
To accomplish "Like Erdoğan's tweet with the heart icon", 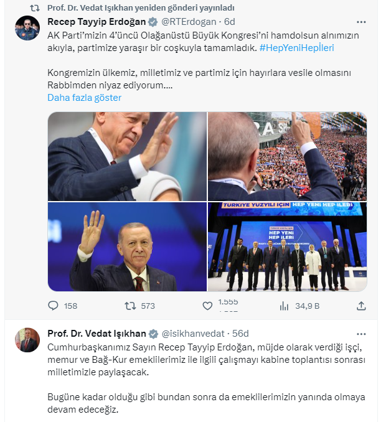I will click(207, 306).
